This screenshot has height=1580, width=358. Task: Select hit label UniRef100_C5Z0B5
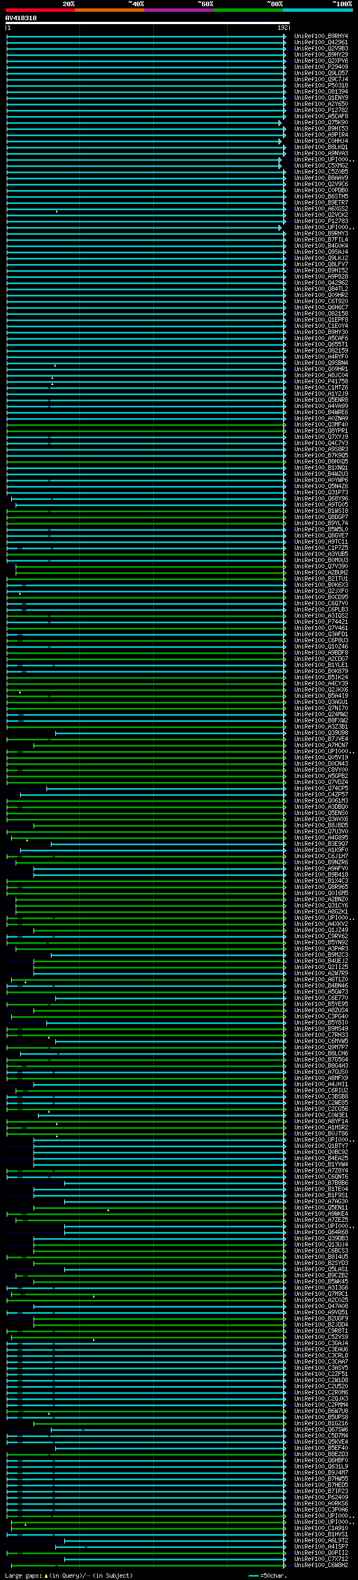[321, 172]
